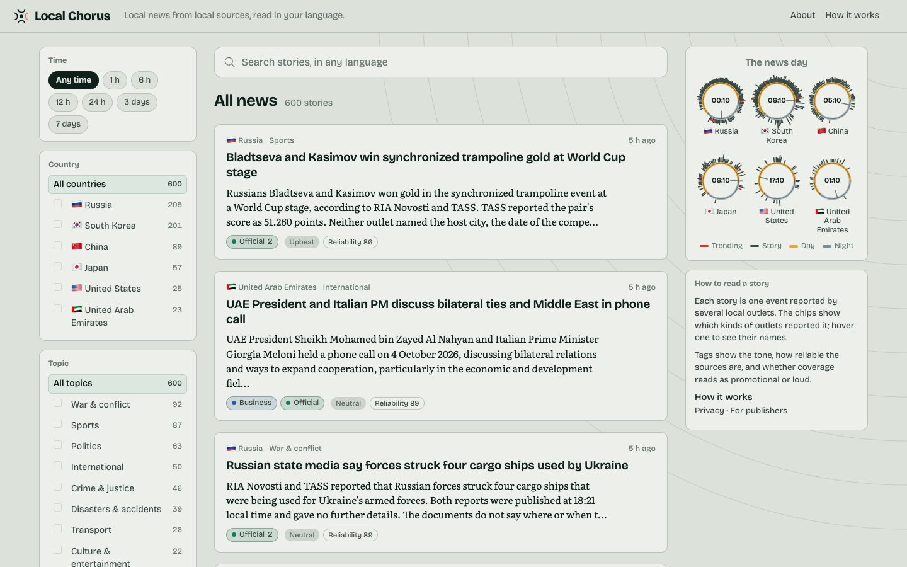Click the Local Chorus logo icon
Screen dimensions: 907x567
tap(21, 16)
